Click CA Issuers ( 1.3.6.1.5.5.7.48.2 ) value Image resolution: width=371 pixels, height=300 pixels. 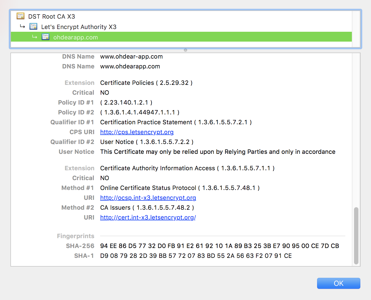(147, 208)
